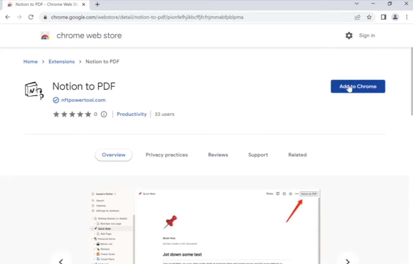Go to the Home breadcrumb

click(x=30, y=62)
